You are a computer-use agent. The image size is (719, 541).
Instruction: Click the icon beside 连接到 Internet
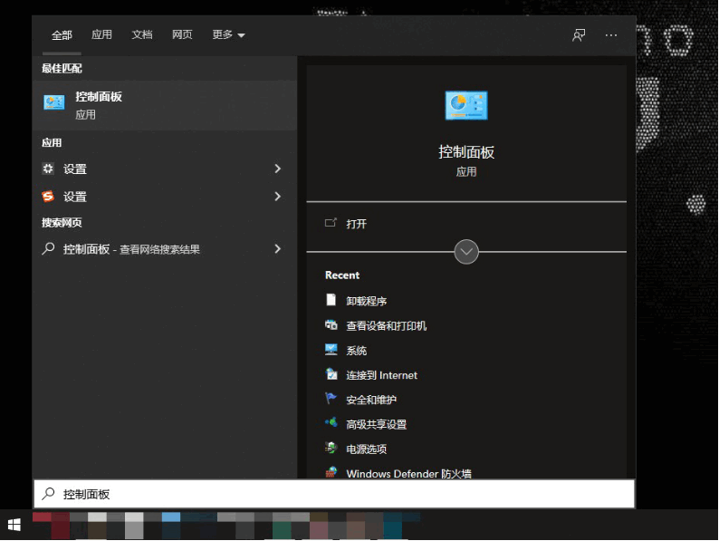331,374
